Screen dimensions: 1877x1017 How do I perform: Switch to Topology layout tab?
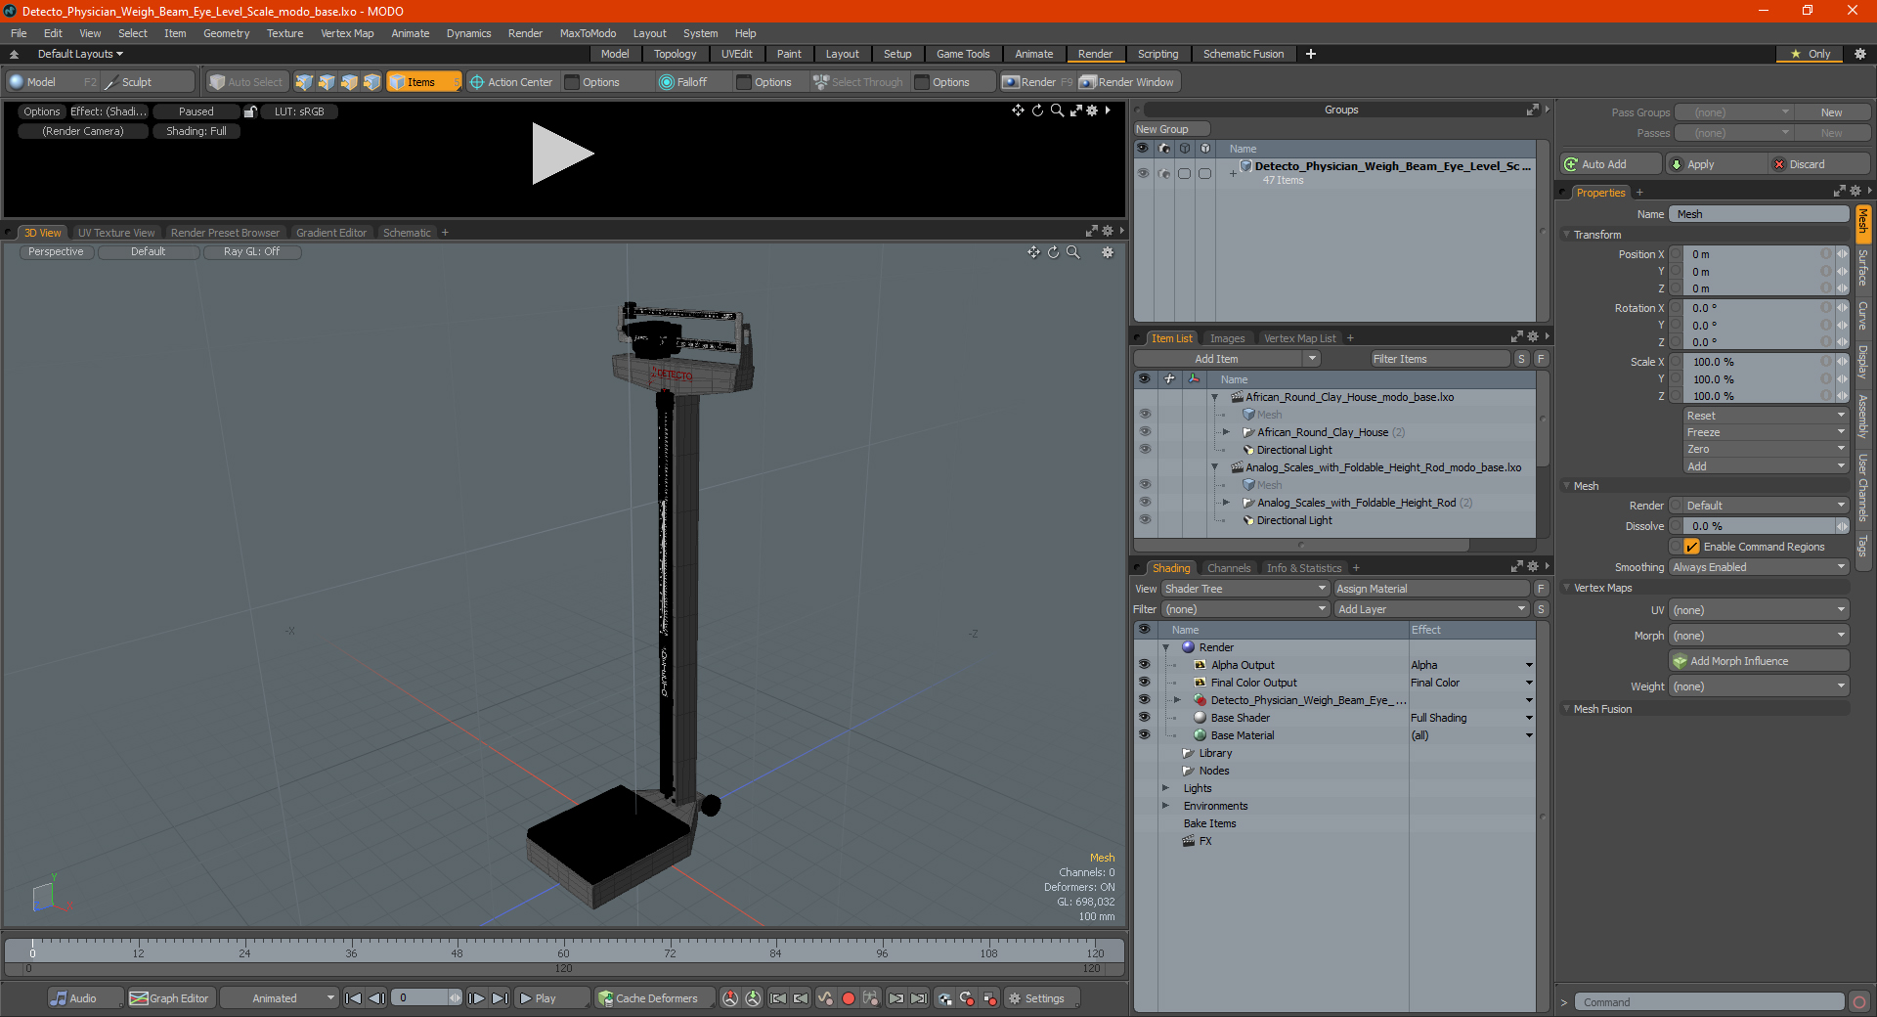675,54
